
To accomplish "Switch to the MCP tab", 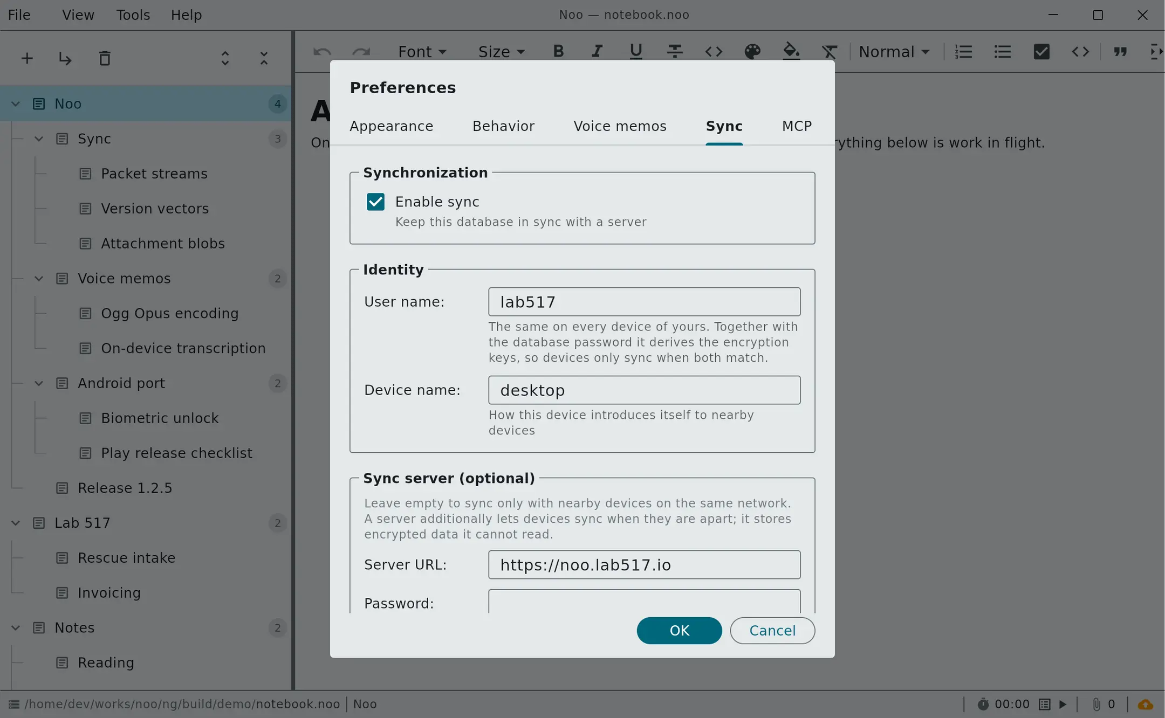I will 797,126.
